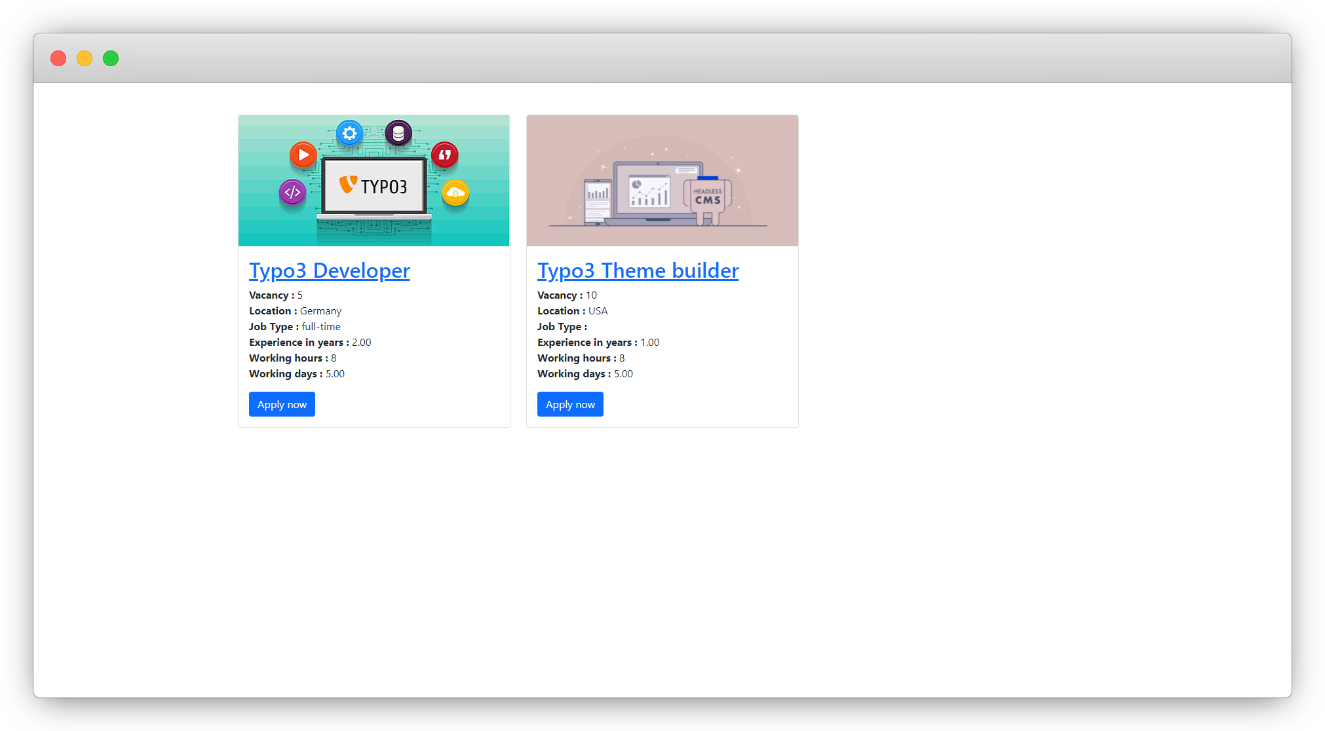Click the orange play icon in banner

click(303, 155)
